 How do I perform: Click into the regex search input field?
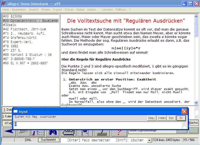click(x=98, y=126)
